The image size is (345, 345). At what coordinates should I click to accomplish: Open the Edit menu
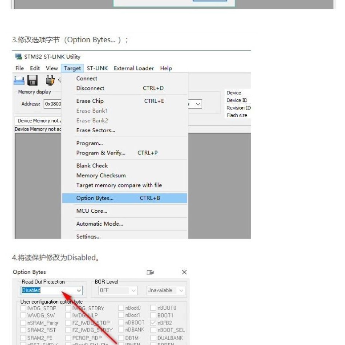(35, 68)
